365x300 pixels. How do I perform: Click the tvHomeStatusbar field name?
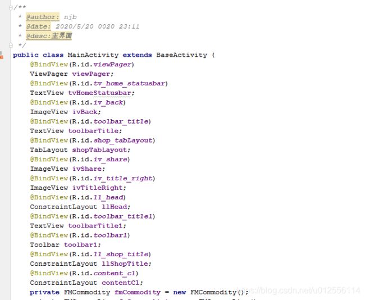tap(99, 93)
